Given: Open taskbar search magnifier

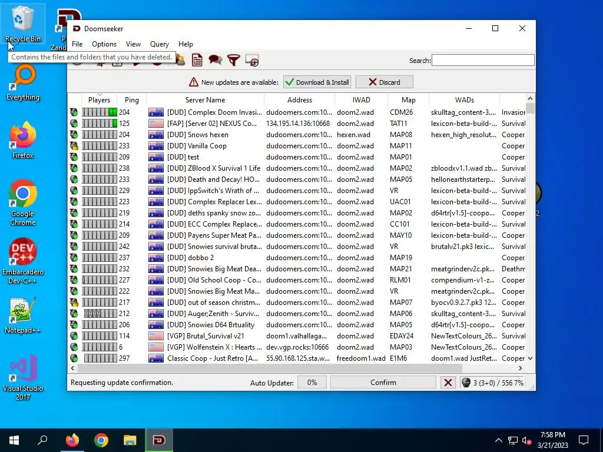Looking at the screenshot, I should click(x=42, y=440).
